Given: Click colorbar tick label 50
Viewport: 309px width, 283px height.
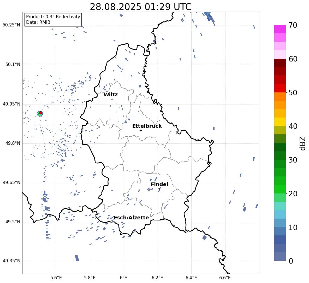Looking at the screenshot, I should [x=293, y=92].
